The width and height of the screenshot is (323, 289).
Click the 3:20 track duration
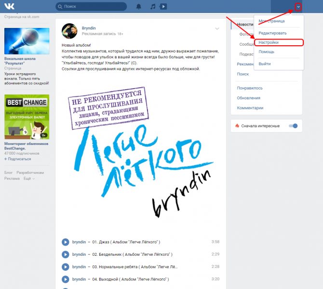pyautogui.click(x=215, y=279)
